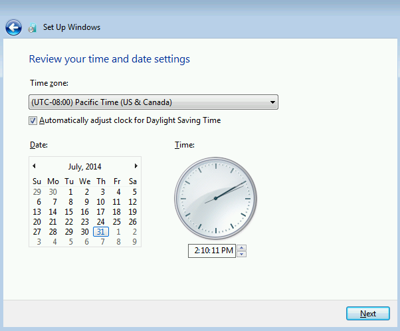This screenshot has height=331, width=400.
Task: Show next month in calendar
Action: (136, 166)
